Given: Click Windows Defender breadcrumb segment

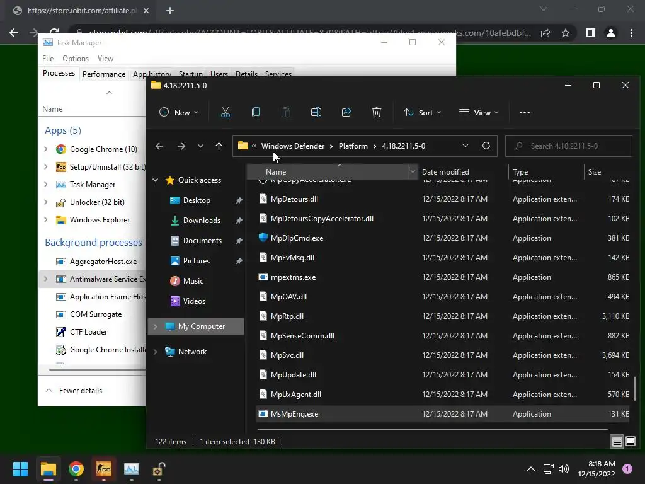Looking at the screenshot, I should [293, 146].
